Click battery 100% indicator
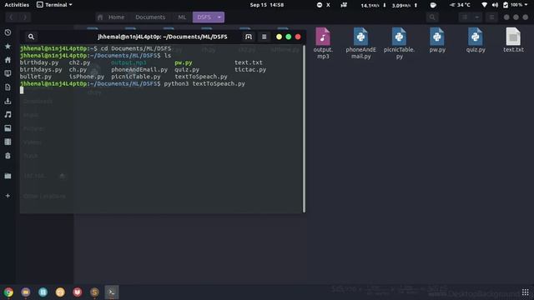The width and height of the screenshot is (534, 300). pyautogui.click(x=512, y=5)
